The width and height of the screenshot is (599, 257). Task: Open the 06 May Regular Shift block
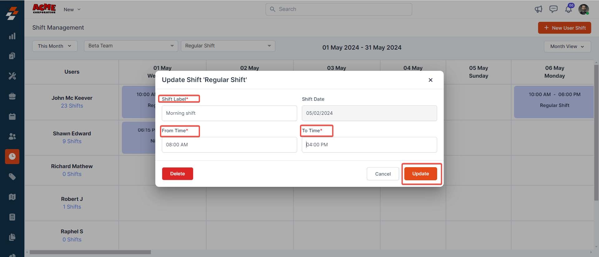554,102
